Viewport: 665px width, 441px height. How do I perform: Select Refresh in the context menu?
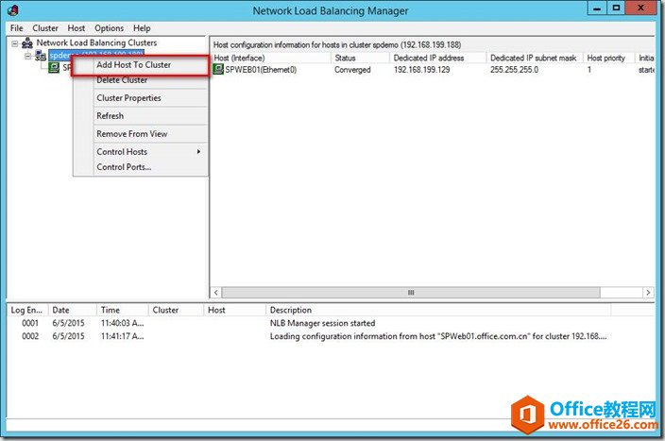tap(110, 116)
